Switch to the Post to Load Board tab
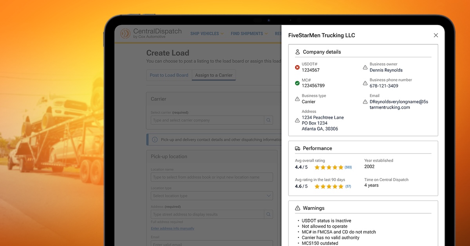The image size is (470, 246). pos(169,75)
